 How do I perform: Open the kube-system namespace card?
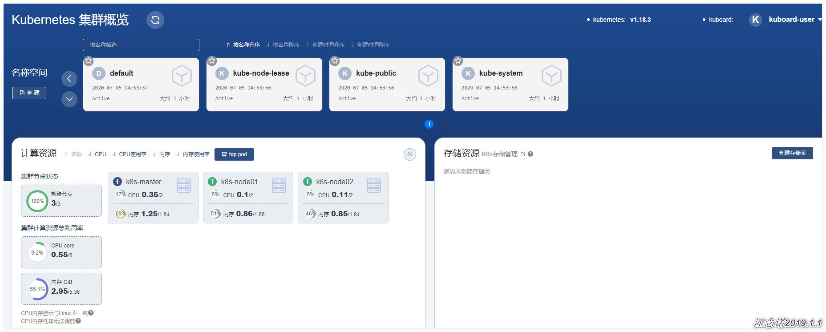[510, 85]
